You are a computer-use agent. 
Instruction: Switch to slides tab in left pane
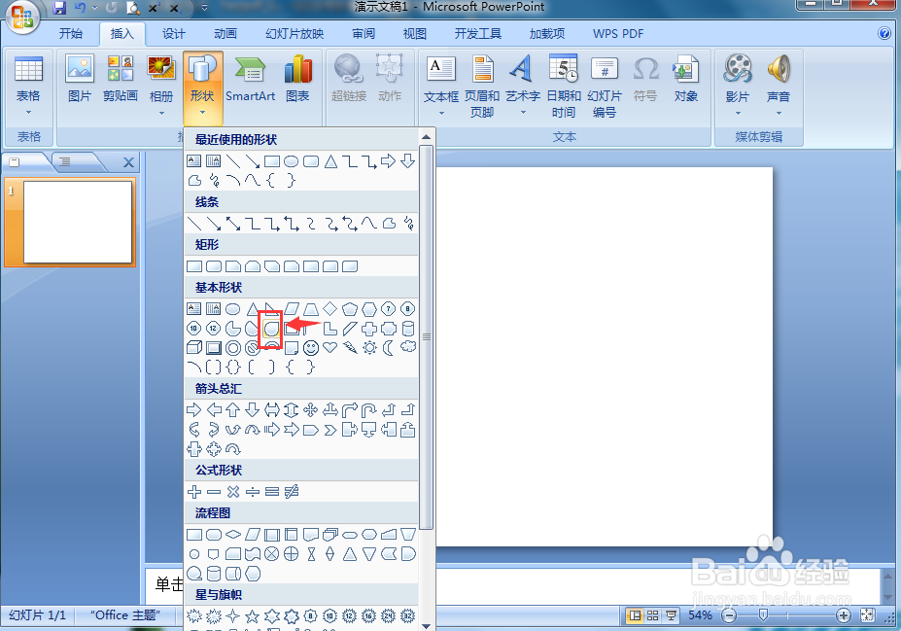coord(15,162)
